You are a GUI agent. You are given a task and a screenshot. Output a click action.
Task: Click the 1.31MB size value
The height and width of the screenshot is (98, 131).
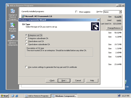point(118,49)
